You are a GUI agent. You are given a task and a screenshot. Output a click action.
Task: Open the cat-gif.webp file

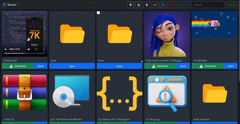point(230,66)
